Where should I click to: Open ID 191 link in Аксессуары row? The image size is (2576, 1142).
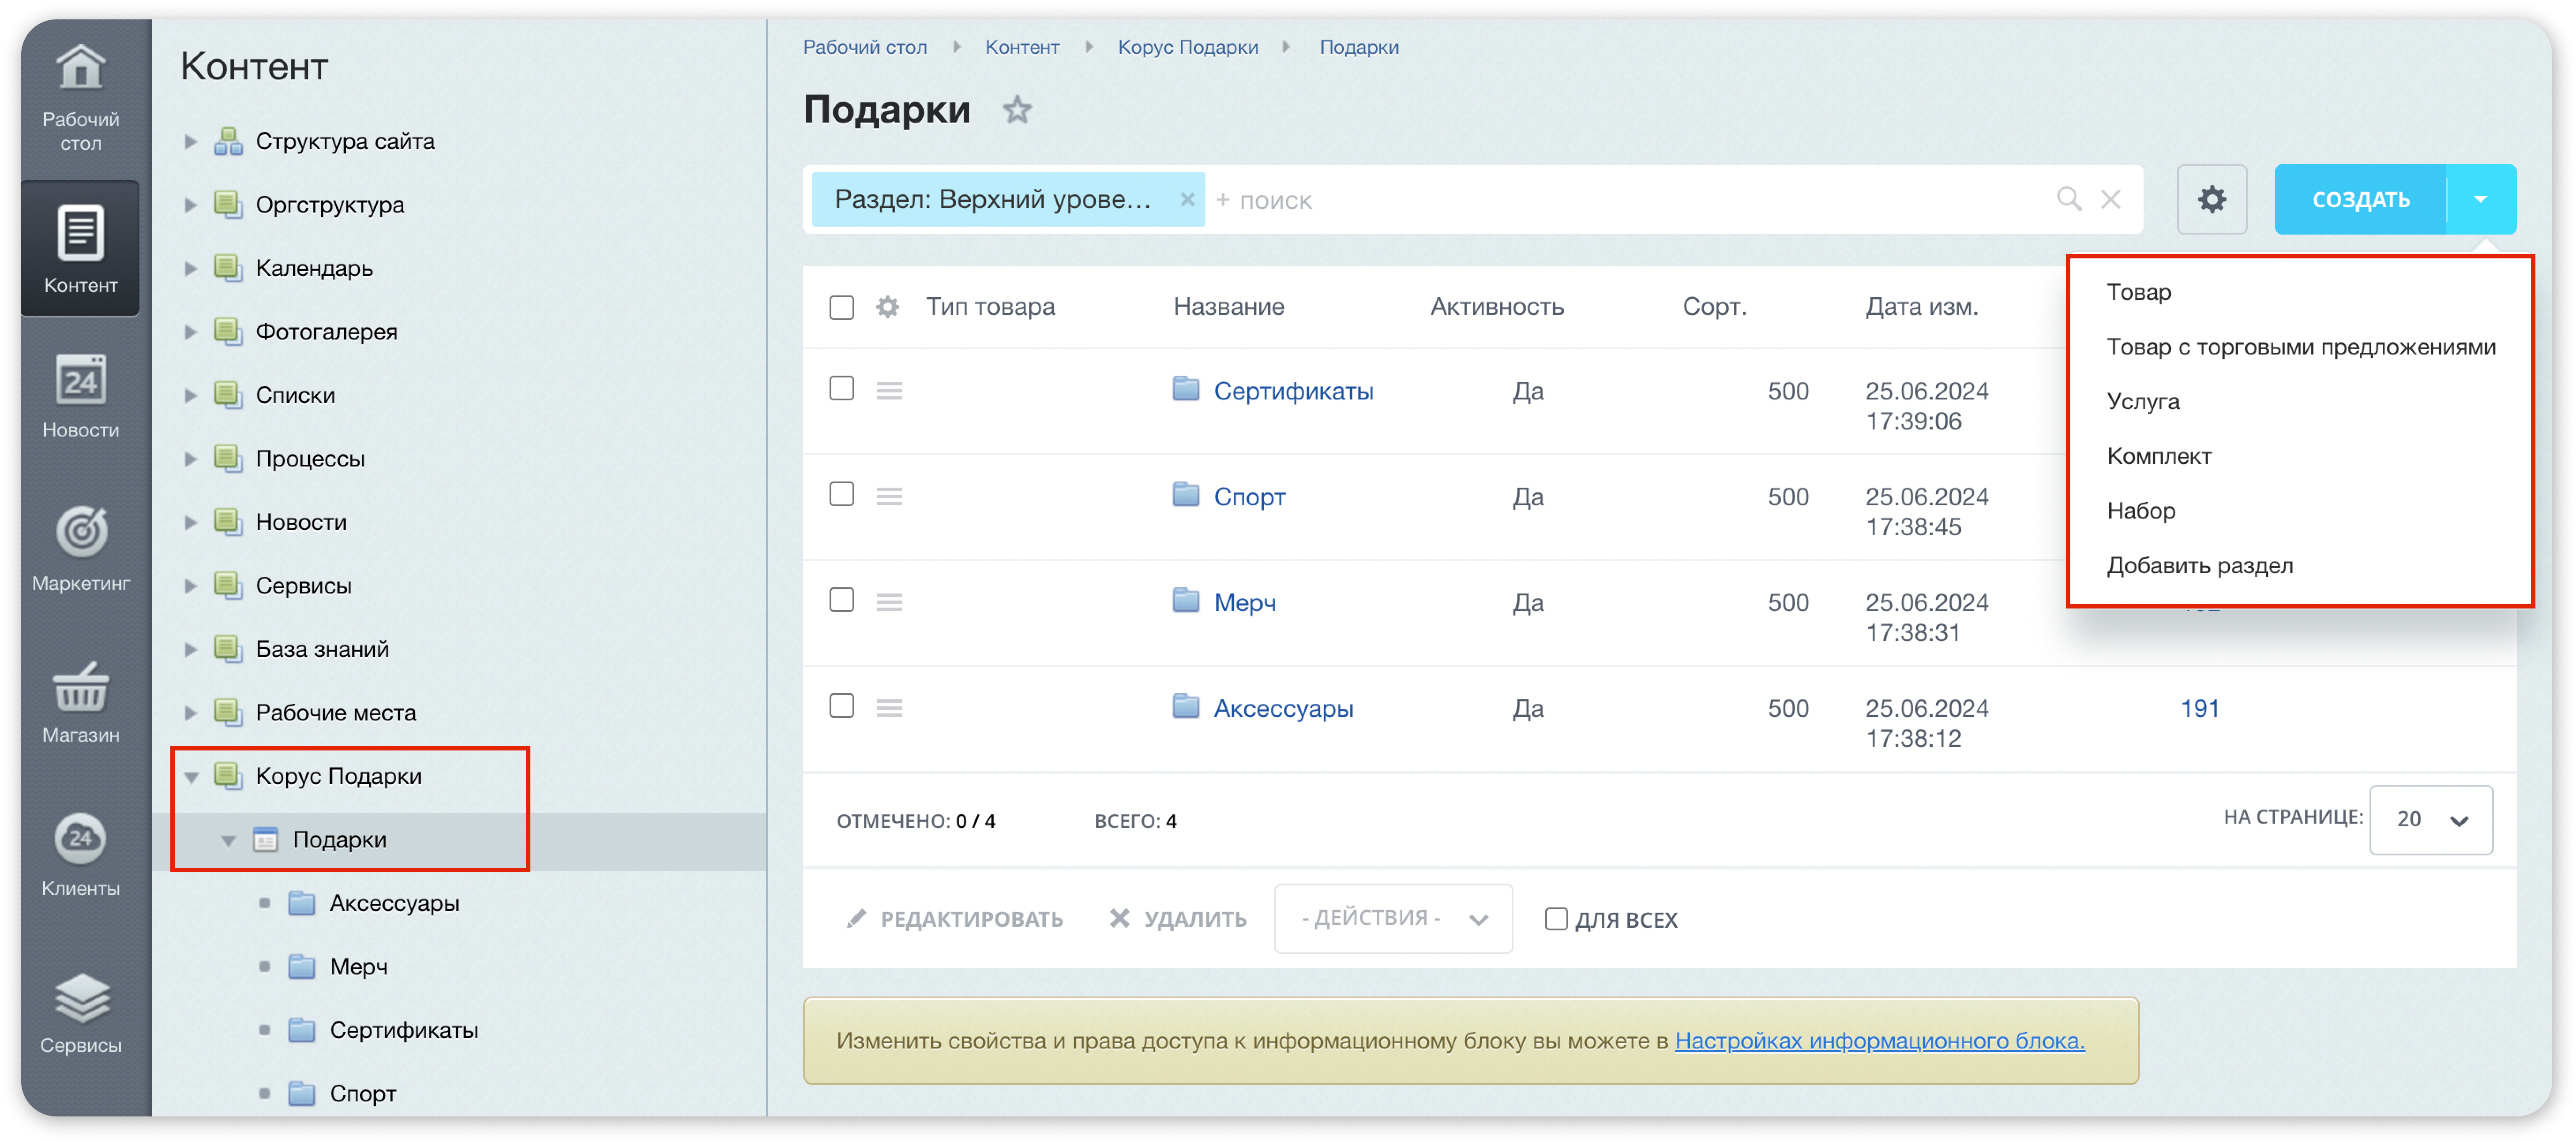[2199, 709]
